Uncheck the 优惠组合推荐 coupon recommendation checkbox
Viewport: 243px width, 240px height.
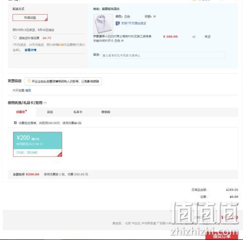click(x=16, y=123)
